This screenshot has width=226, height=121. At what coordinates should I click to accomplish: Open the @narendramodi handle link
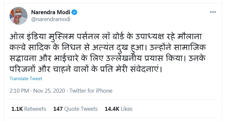click(51, 19)
